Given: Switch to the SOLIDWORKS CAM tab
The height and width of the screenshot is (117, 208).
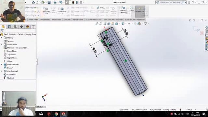Looking at the screenshot, I should click(x=94, y=19).
